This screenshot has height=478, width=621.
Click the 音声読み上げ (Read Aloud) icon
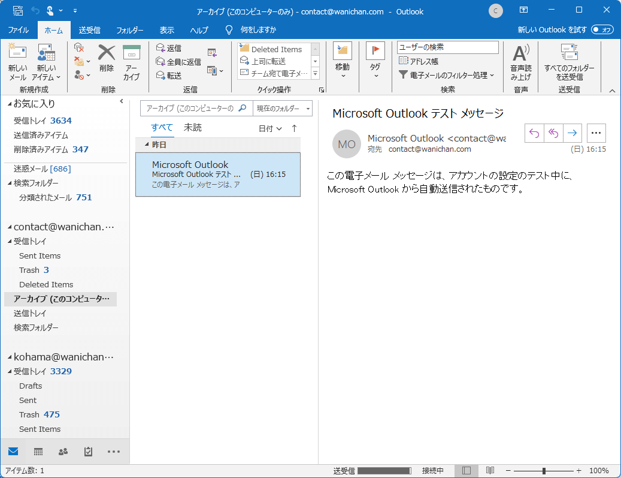[x=520, y=62]
